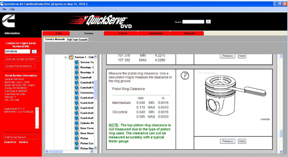
Task: Click the book icon next to Piston
Action: tap(77, 138)
